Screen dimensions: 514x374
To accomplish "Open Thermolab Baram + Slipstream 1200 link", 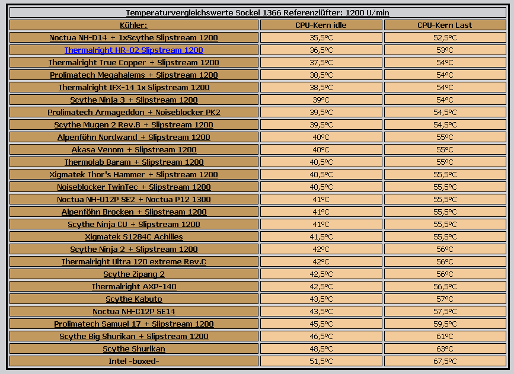I will pos(133,162).
